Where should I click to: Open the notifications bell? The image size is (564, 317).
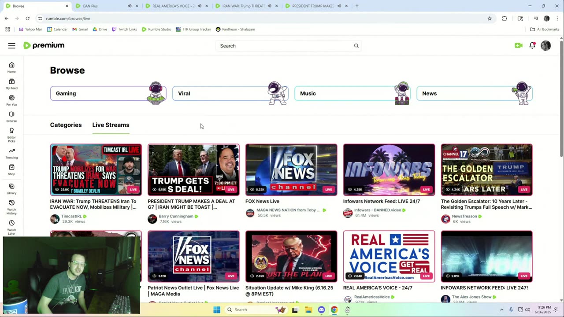[x=532, y=45]
